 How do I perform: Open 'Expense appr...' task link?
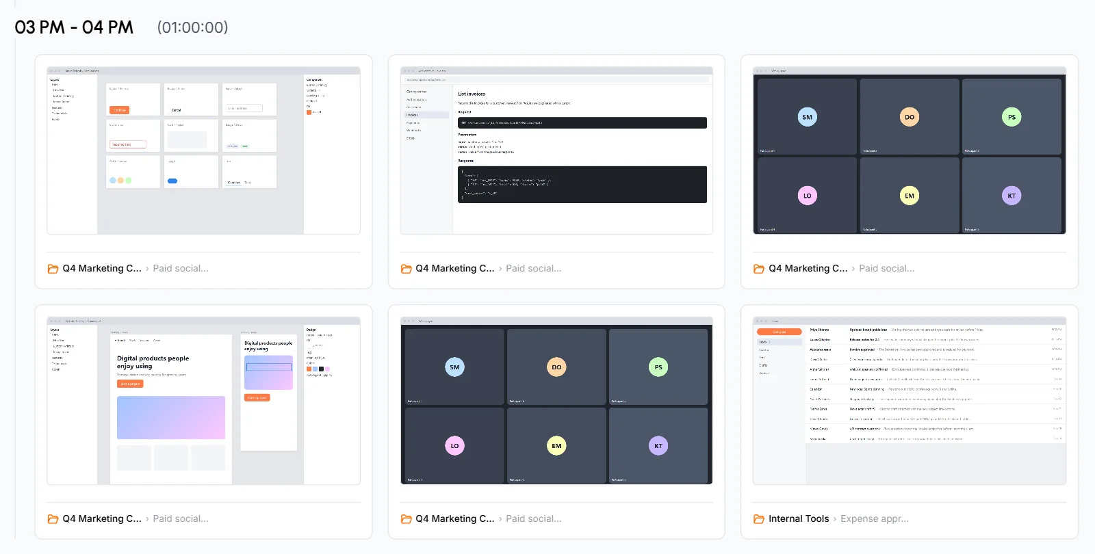875,519
